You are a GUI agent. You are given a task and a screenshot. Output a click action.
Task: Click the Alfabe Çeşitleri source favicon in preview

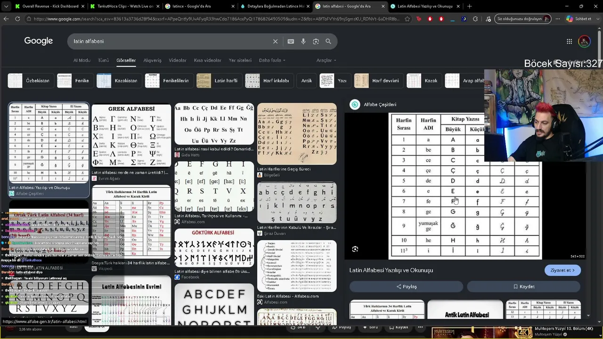pos(355,105)
